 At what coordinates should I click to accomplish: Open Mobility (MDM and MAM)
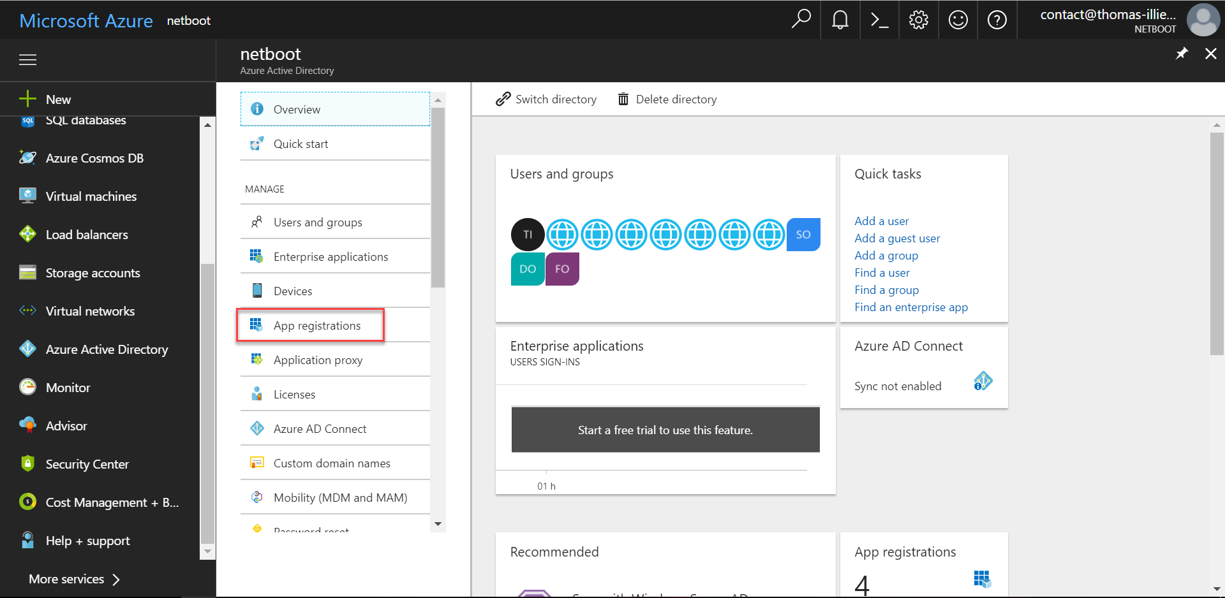click(335, 497)
